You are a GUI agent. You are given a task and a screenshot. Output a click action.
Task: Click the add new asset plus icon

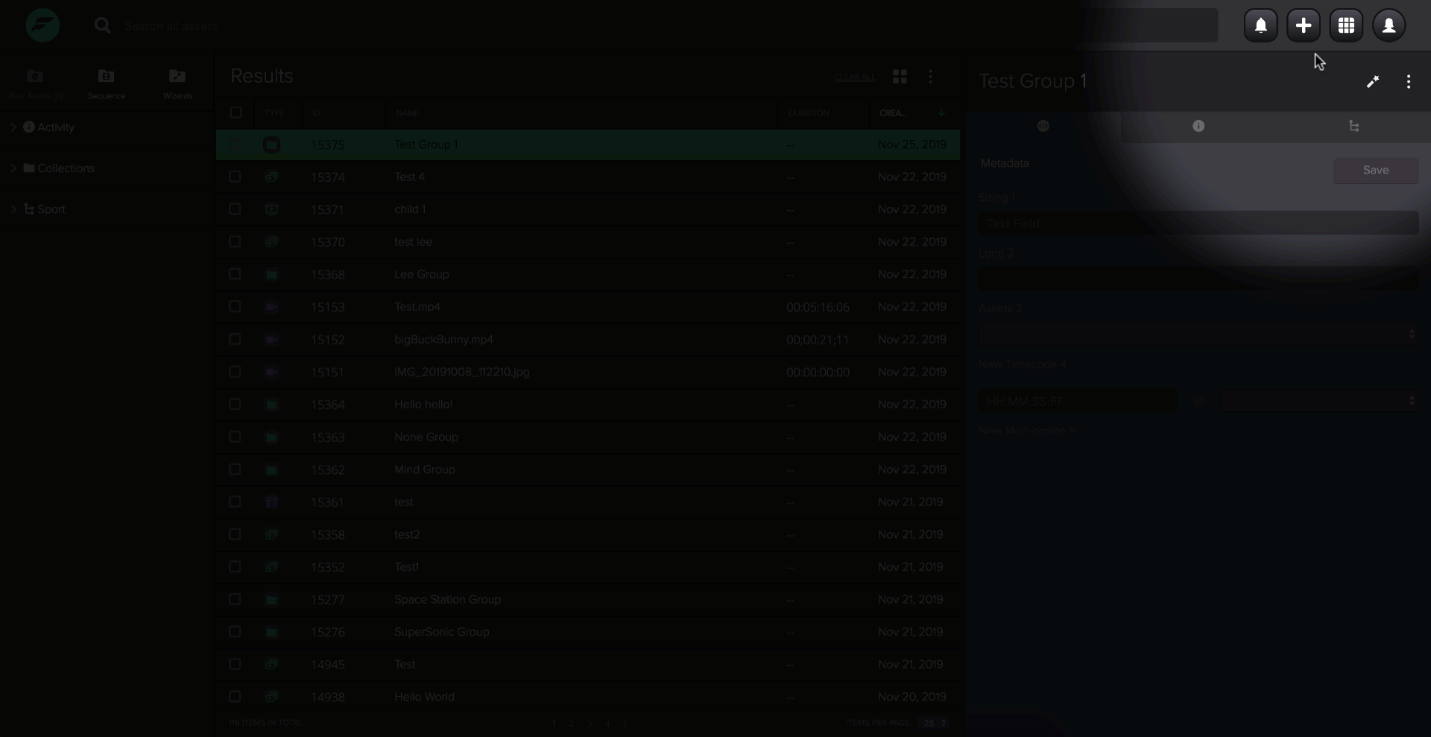pos(1304,25)
